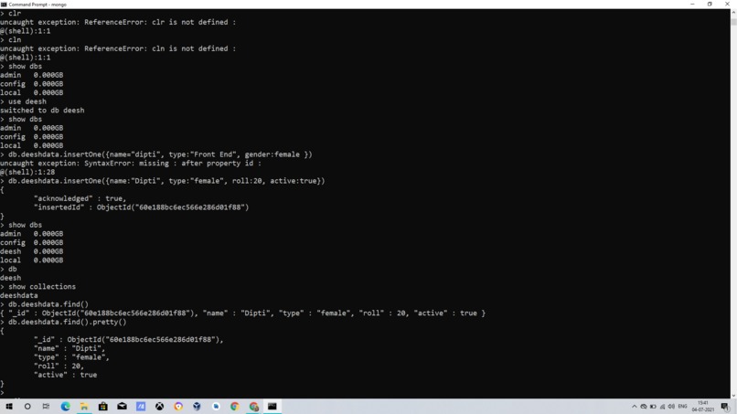Restore down the Command Prompt window

(x=710, y=5)
